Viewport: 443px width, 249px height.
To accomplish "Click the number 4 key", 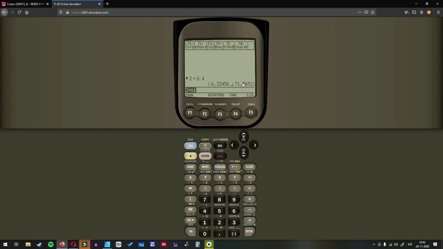I will (205, 211).
